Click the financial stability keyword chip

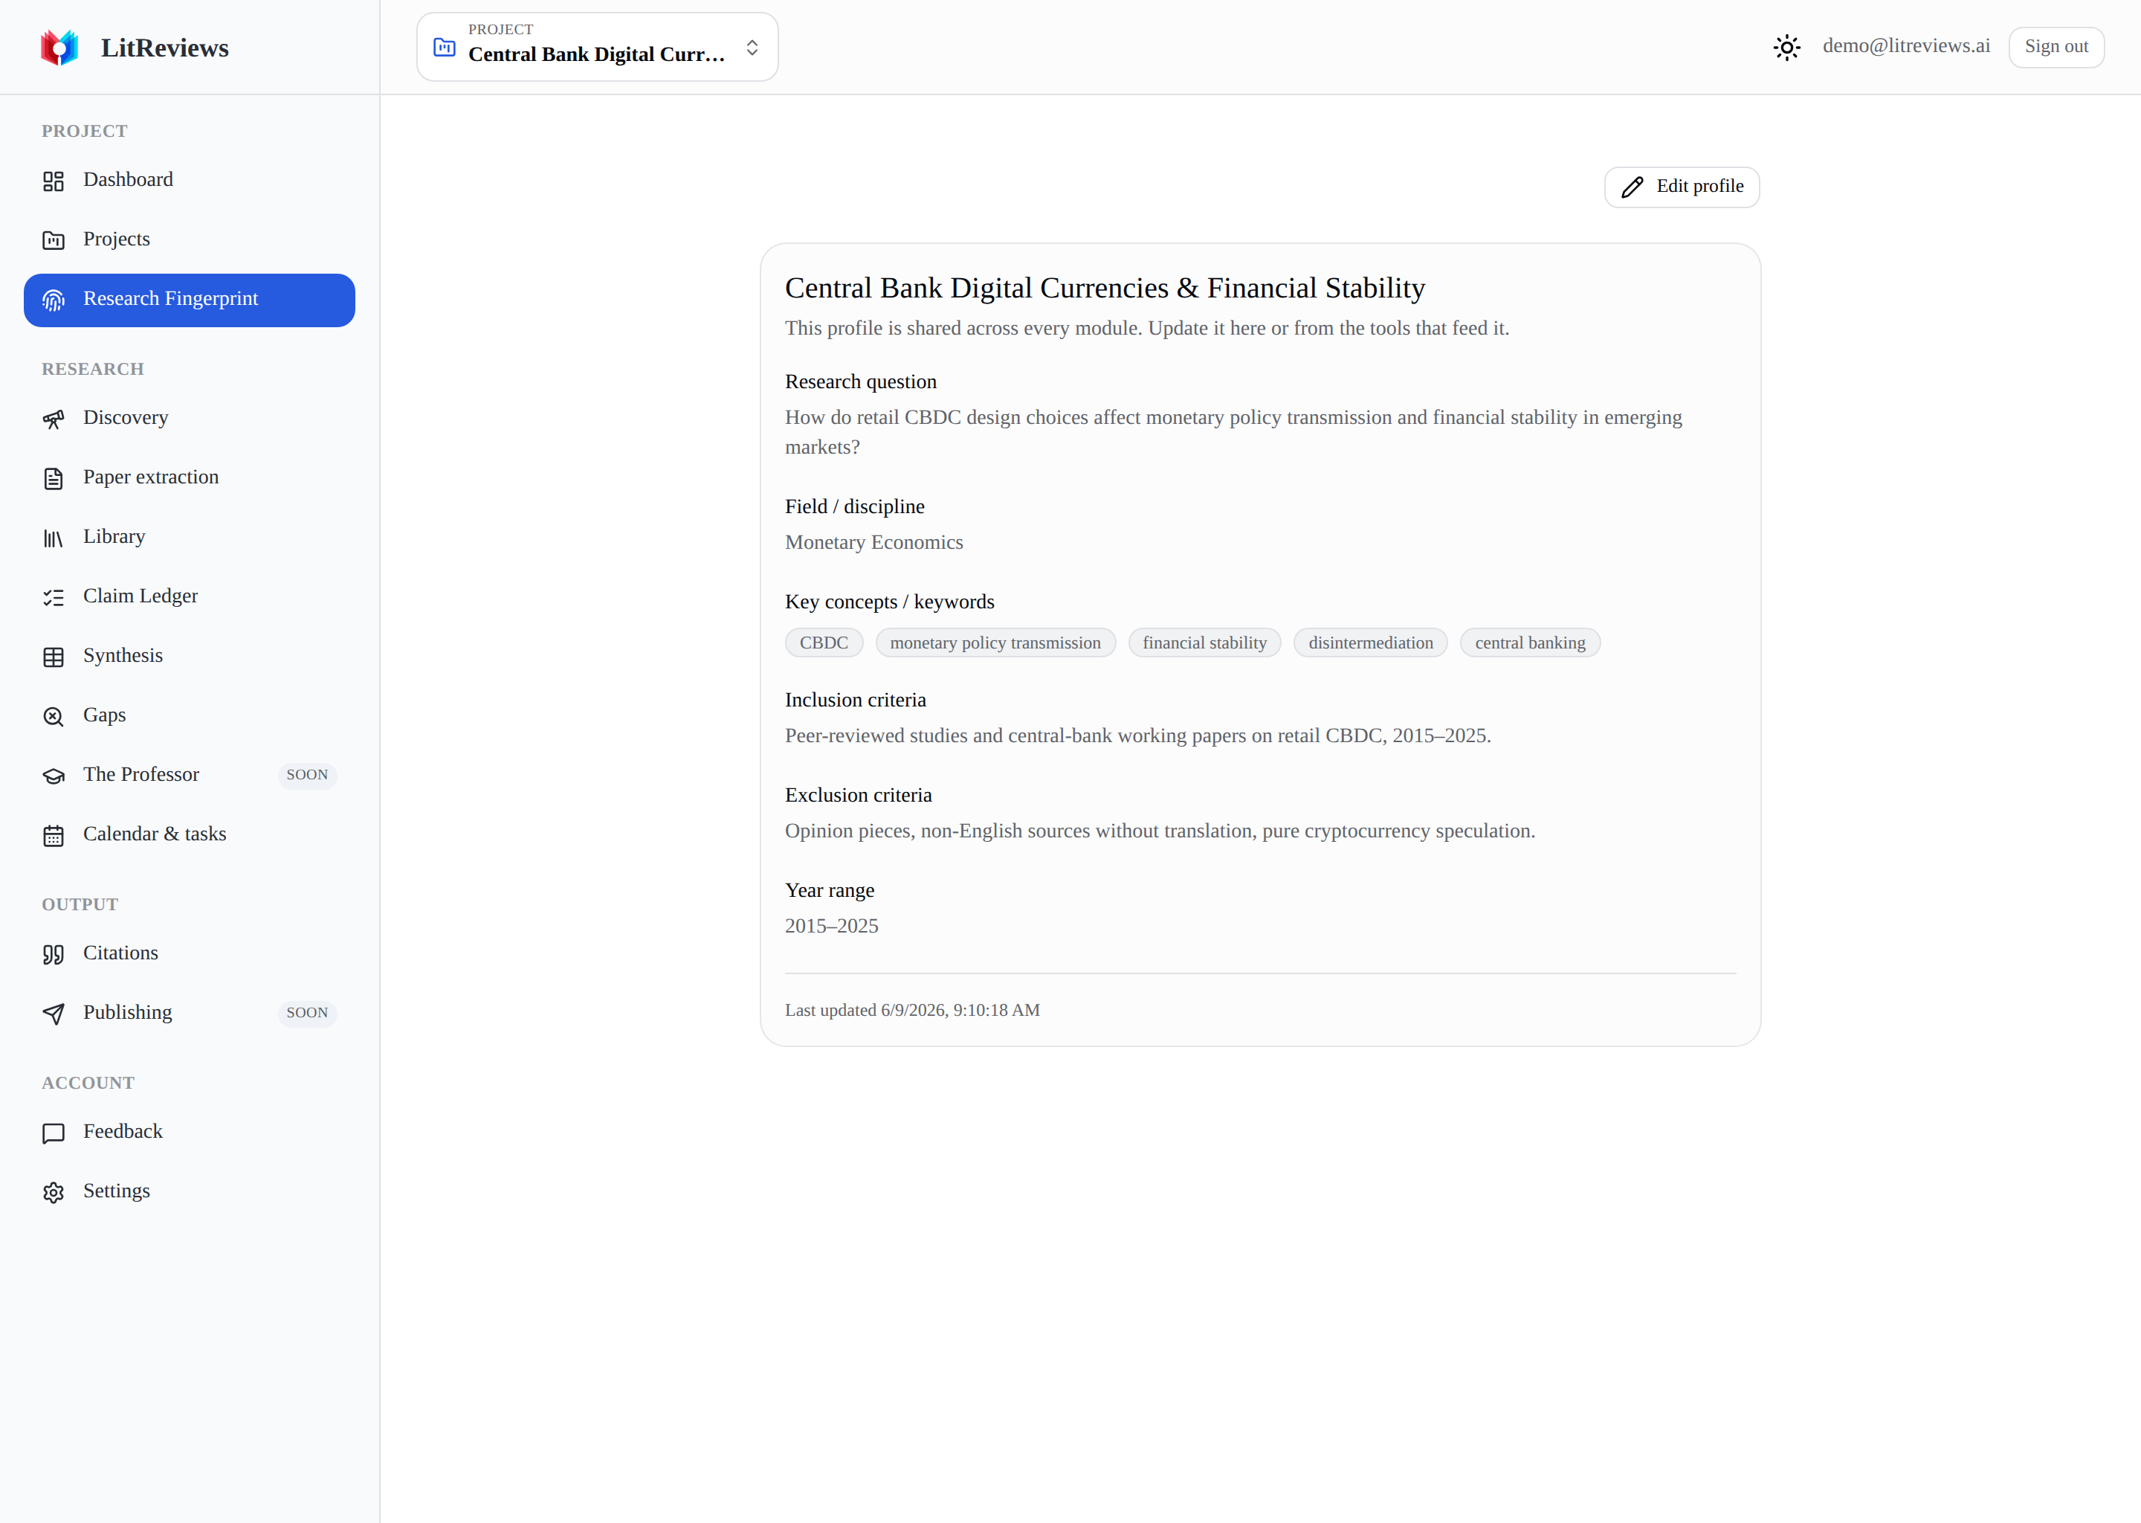coord(1204,643)
